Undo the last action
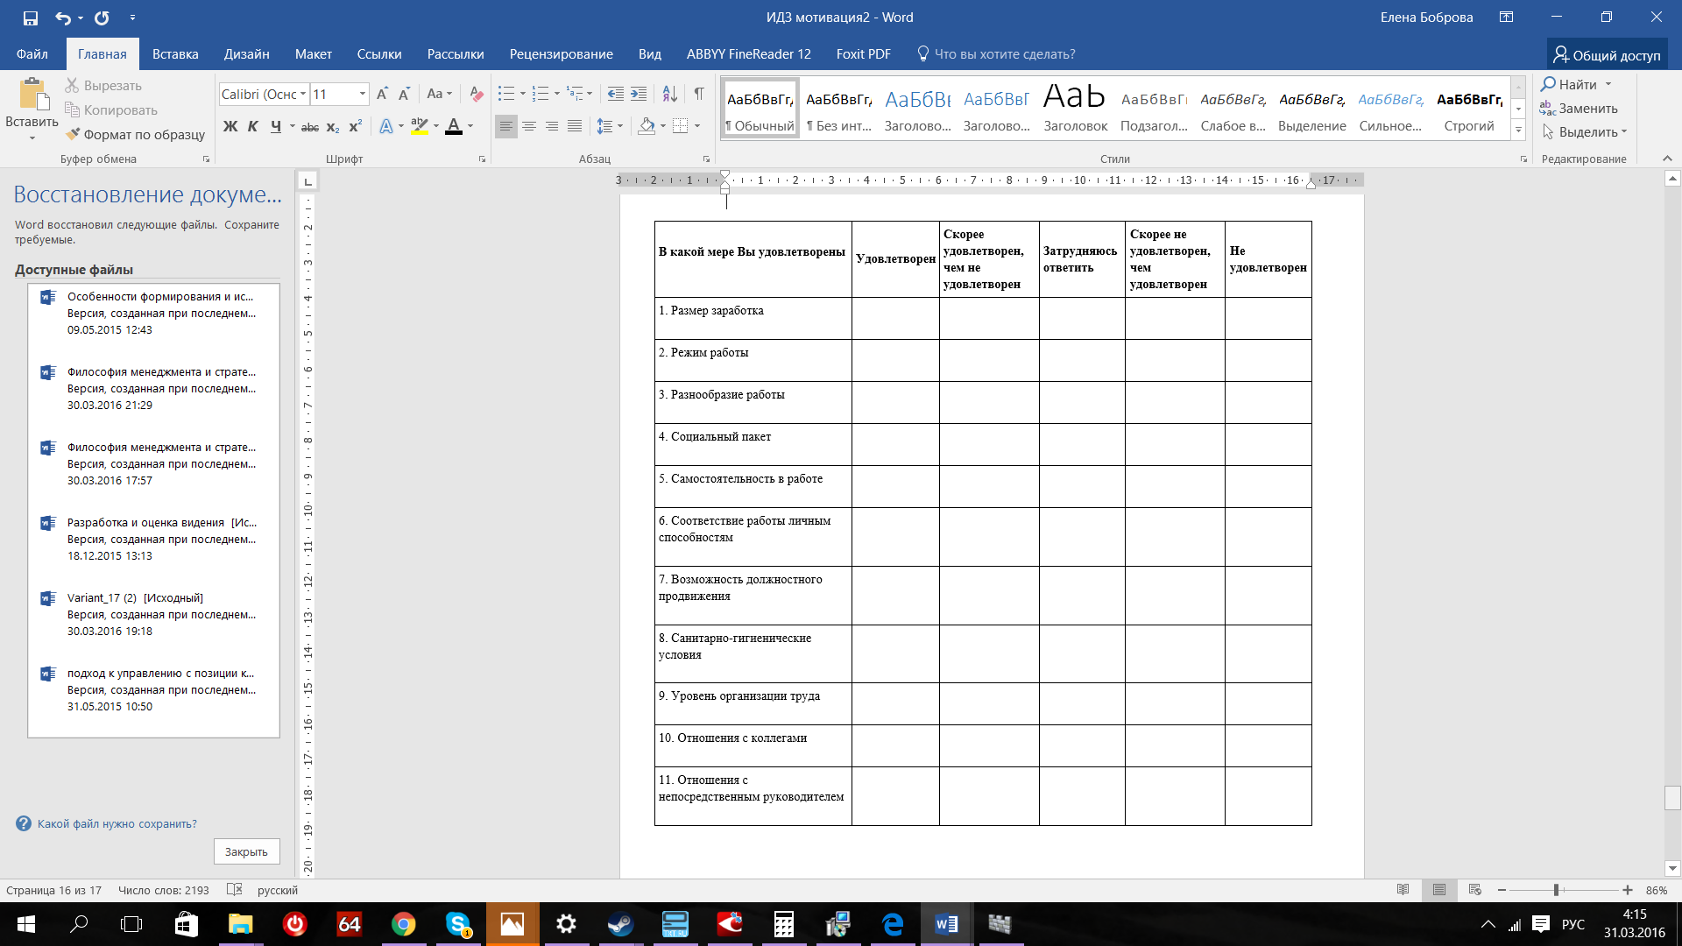Screen dimensions: 1682x946 click(x=63, y=18)
